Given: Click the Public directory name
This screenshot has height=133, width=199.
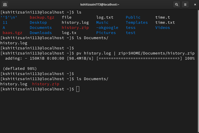Looking at the screenshot, I should [x=133, y=17].
